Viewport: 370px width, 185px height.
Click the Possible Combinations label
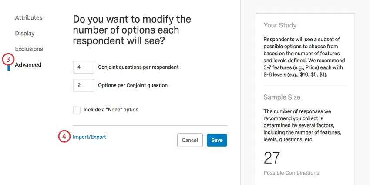291,173
